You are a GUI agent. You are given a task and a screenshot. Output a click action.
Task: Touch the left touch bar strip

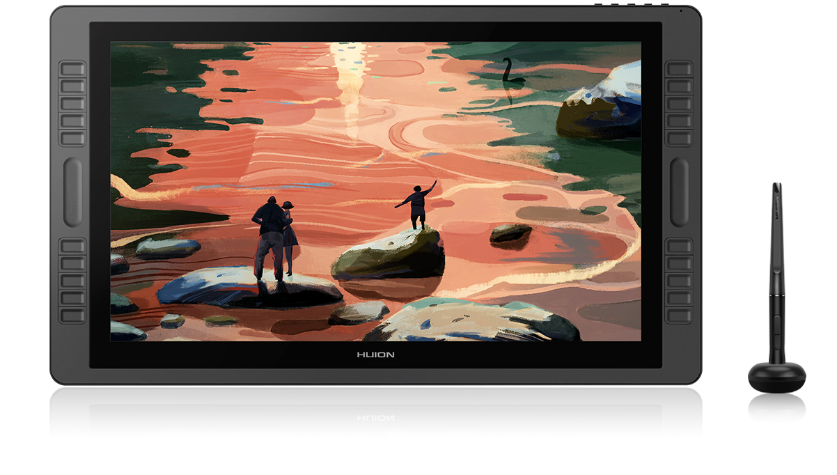[73, 192]
